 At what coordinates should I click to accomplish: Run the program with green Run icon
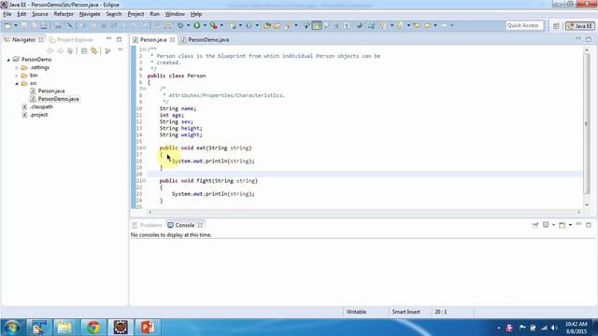197,25
